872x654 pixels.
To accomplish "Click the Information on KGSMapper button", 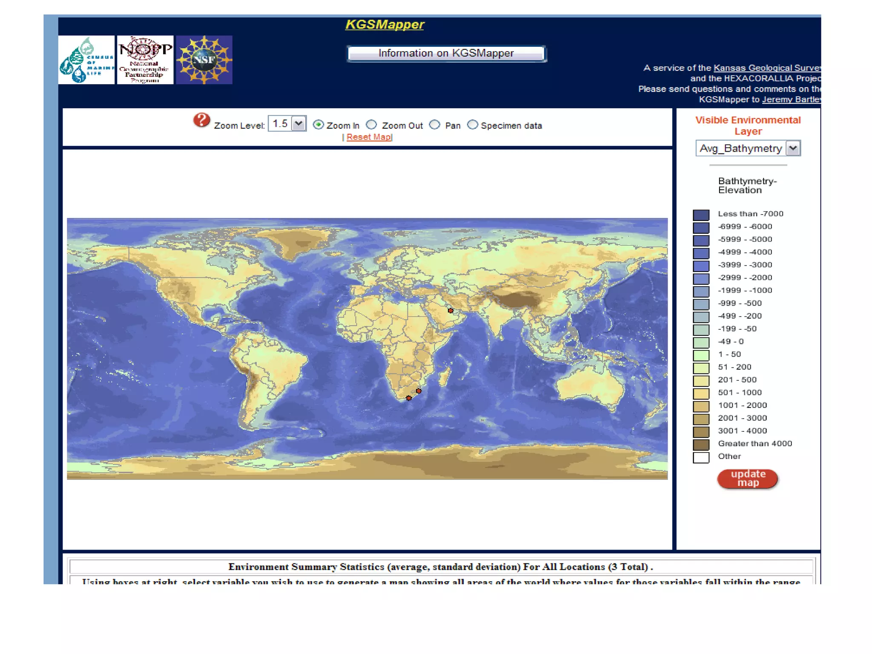I will (x=446, y=53).
